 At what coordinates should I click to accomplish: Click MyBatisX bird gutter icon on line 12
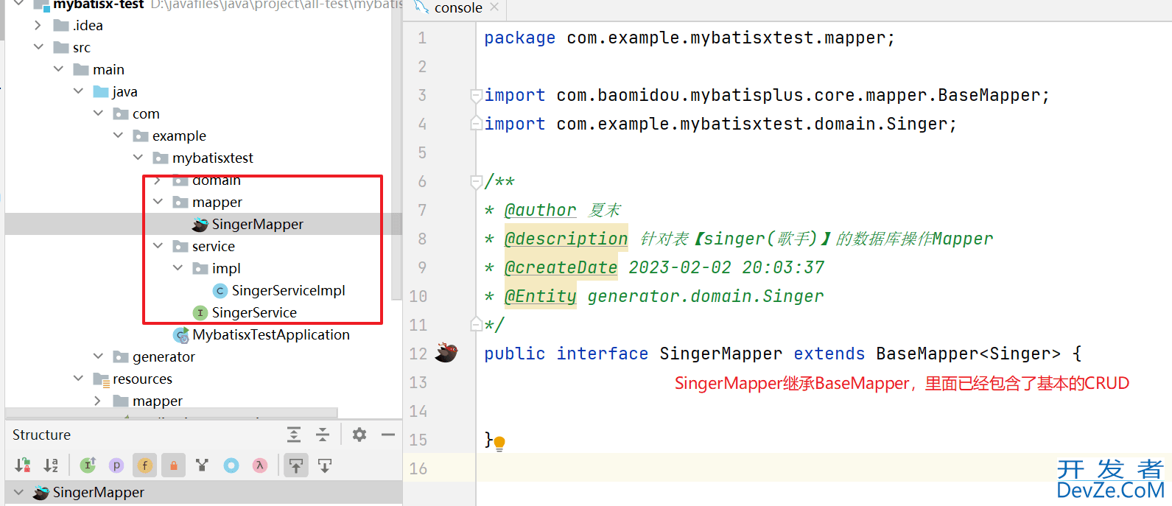(x=446, y=353)
